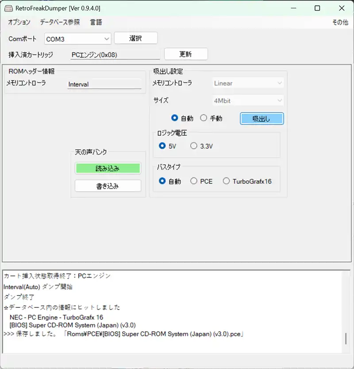Expand the COM3 port dropdown
The width and height of the screenshot is (354, 369).
pos(77,39)
